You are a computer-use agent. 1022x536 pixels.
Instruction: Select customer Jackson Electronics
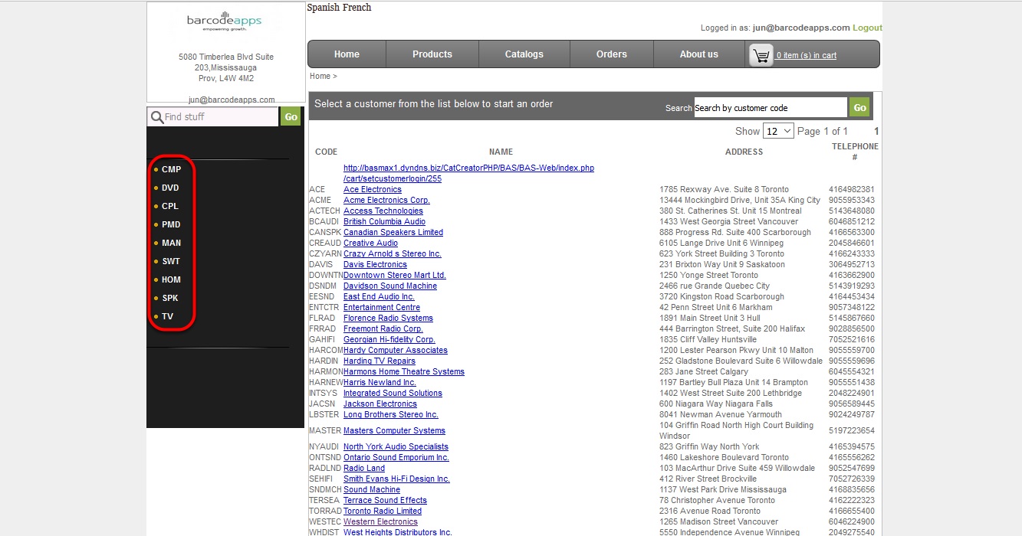click(380, 404)
